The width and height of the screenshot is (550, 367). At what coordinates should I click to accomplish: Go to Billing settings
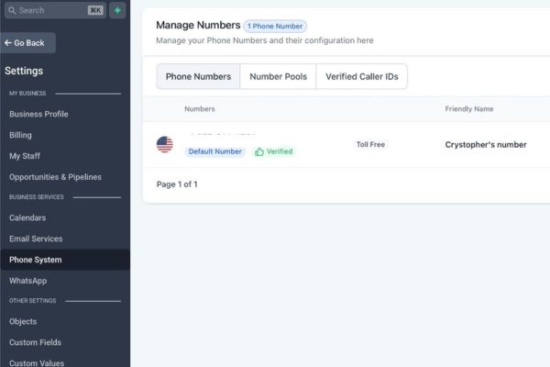pyautogui.click(x=20, y=135)
